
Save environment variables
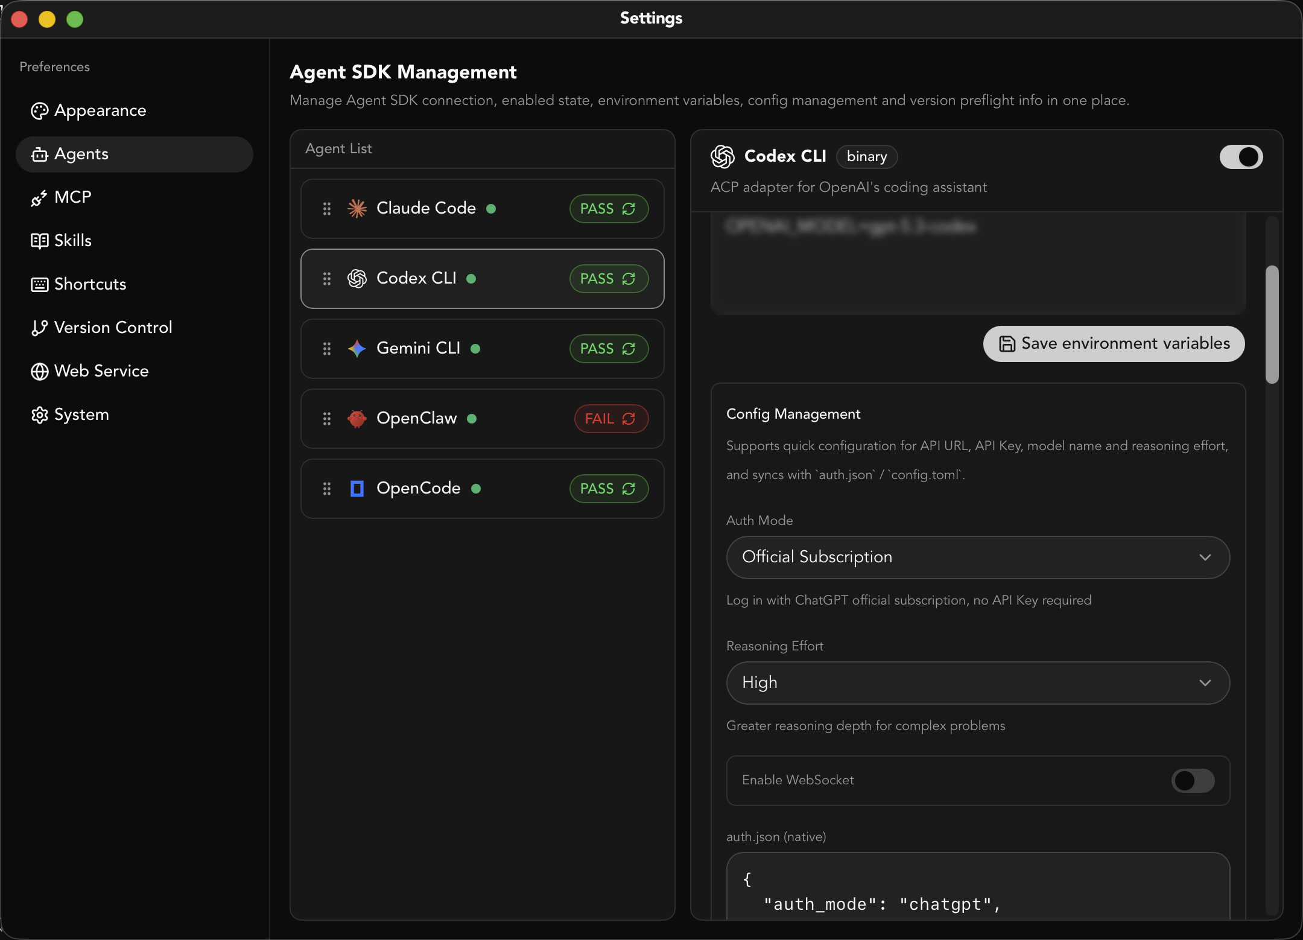[x=1114, y=344]
